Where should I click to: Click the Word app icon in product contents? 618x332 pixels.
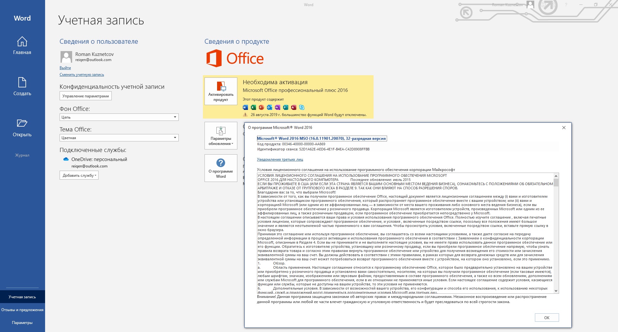[245, 107]
